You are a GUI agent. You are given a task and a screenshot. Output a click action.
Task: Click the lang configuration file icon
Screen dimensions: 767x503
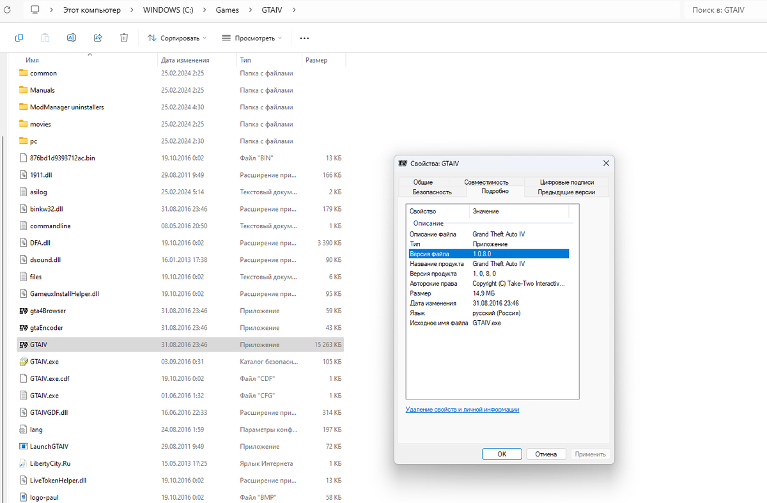click(x=24, y=429)
